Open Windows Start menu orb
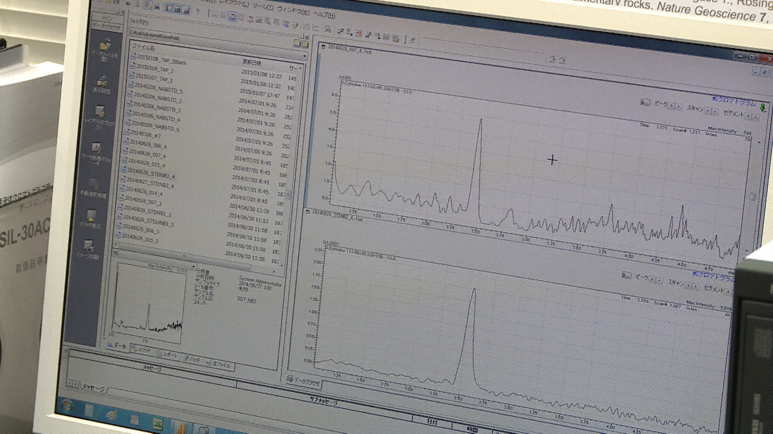 tap(67, 406)
